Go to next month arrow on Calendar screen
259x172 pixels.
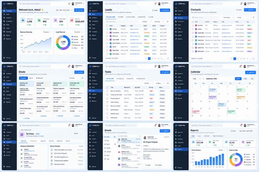203,79
